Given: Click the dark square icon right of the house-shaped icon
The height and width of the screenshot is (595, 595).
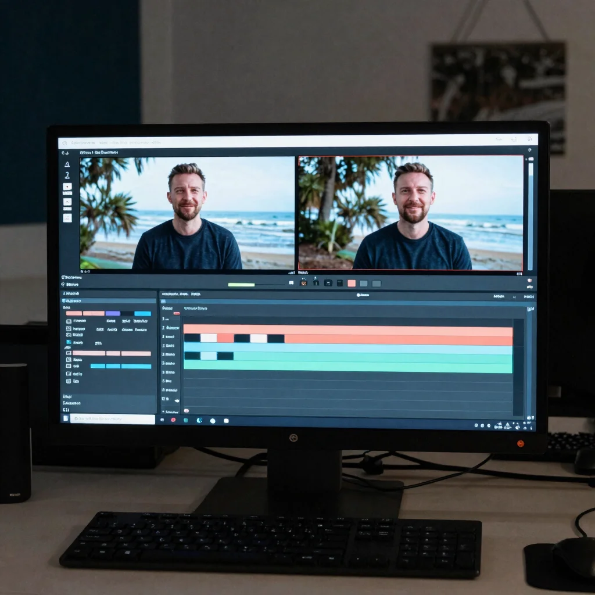Looking at the screenshot, I should [328, 283].
